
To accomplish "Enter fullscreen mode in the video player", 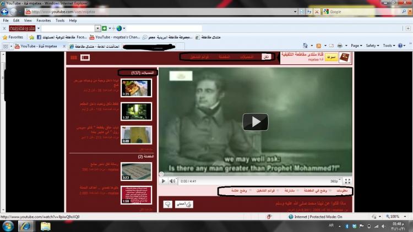I will [347, 180].
